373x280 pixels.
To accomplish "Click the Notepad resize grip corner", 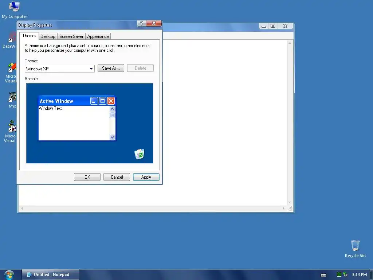I will pos(290,209).
